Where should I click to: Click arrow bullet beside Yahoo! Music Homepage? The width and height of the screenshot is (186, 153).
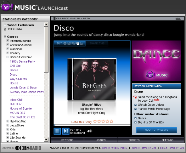click(x=135, y=109)
